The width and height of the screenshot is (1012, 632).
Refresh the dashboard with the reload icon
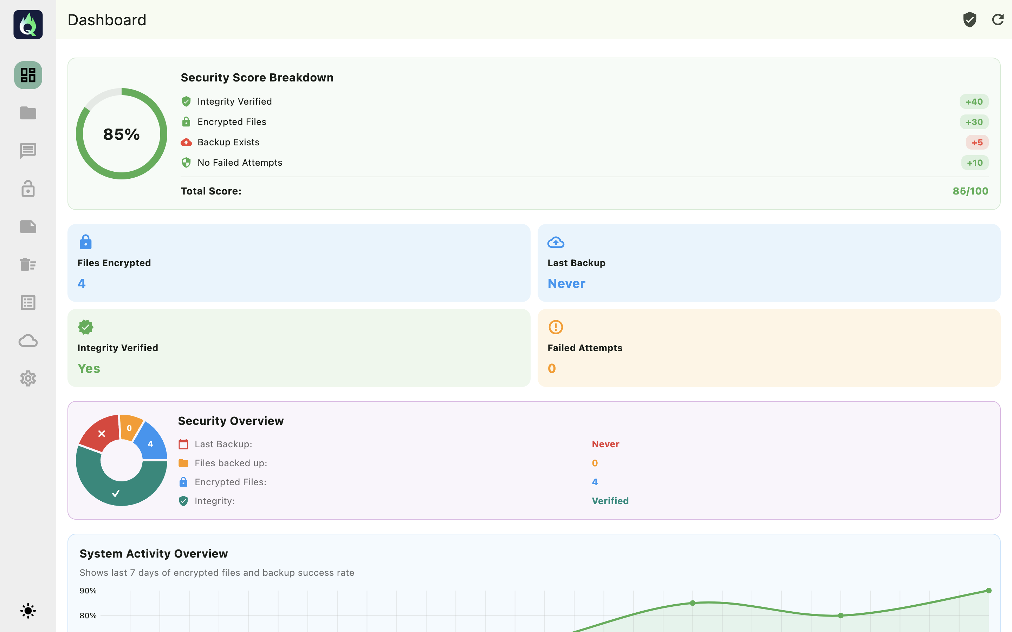[999, 20]
